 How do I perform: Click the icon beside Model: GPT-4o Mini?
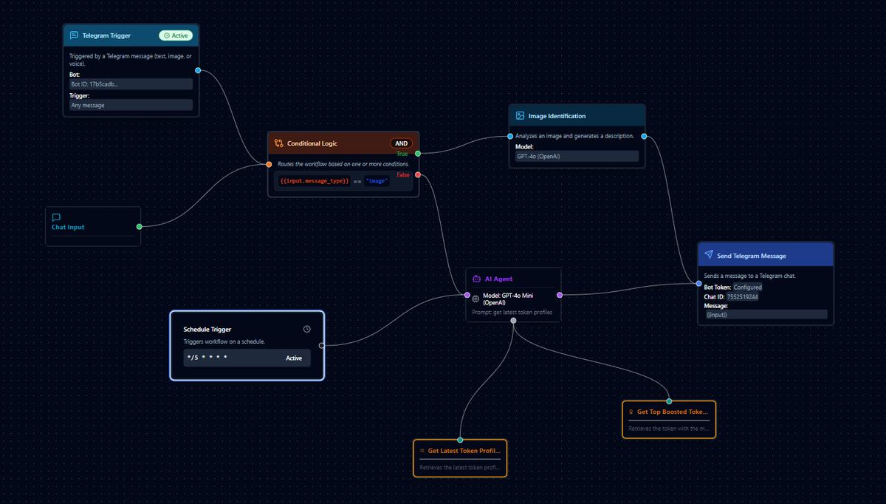coord(476,299)
